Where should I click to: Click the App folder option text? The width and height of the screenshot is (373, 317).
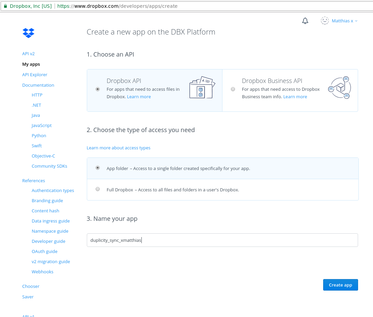[178, 168]
